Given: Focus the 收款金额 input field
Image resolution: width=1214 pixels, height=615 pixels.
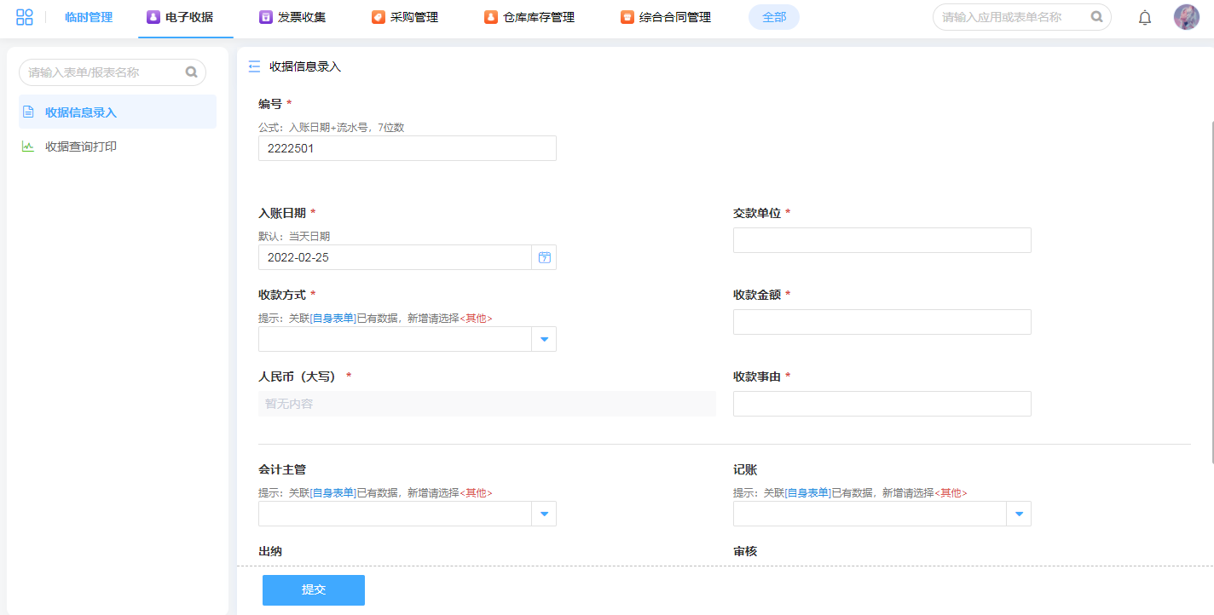Looking at the screenshot, I should 882,322.
